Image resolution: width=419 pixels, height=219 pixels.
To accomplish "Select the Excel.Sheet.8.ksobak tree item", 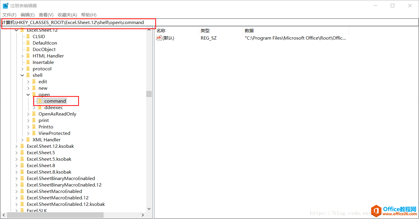I will [49, 172].
